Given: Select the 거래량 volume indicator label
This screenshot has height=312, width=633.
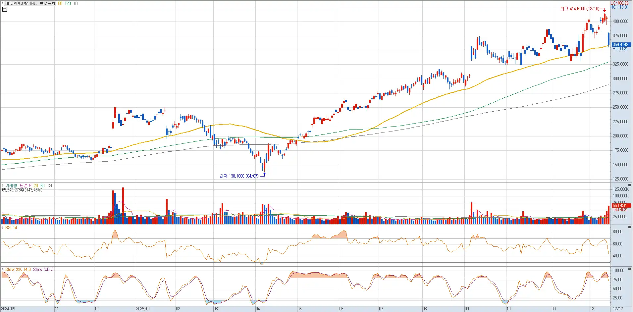Looking at the screenshot, I should pyautogui.click(x=11, y=185).
